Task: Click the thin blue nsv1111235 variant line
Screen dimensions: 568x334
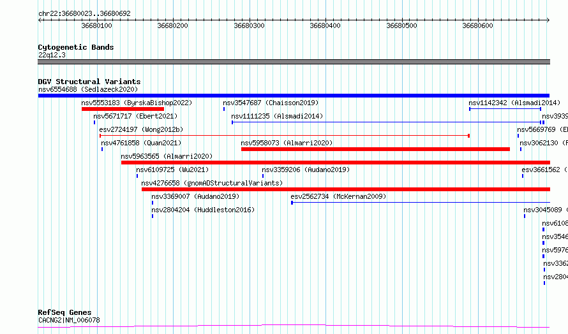Action: point(387,122)
